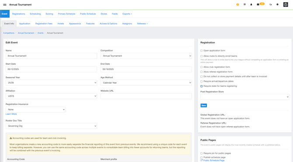Open the Scoring tab
Image resolution: width=293 pixels, height=162 pixels.
(49, 14)
